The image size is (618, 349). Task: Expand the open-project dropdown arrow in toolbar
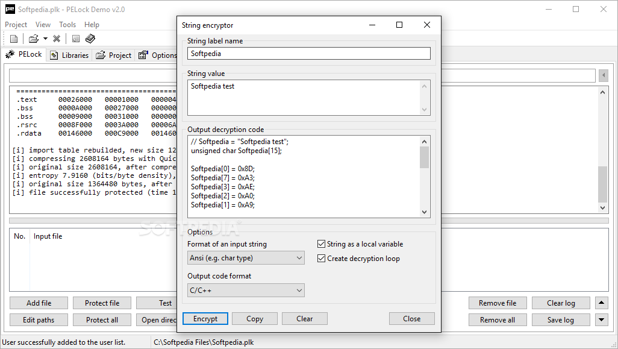coord(45,39)
